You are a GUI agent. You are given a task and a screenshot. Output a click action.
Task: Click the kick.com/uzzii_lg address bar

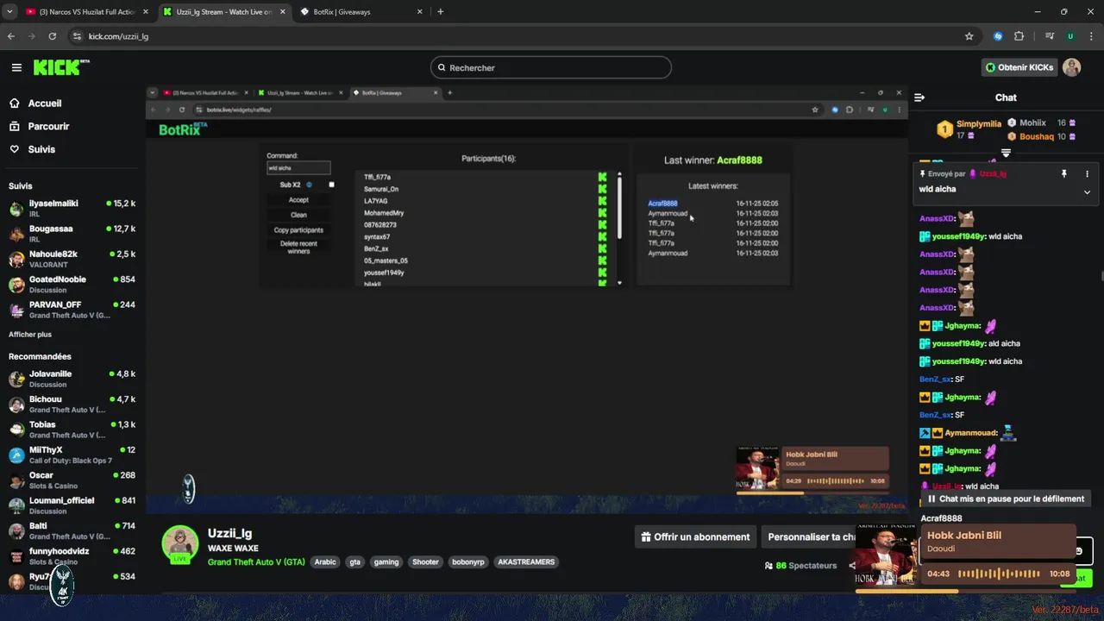[x=517, y=36]
